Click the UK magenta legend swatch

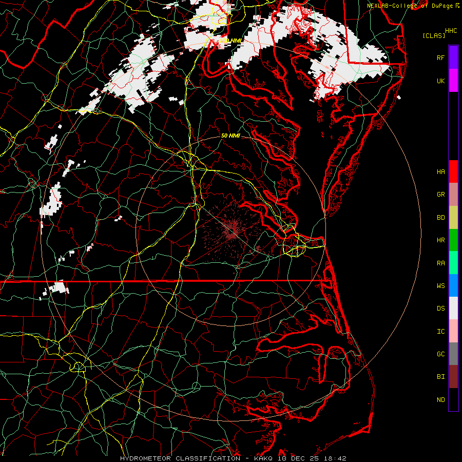click(x=453, y=81)
